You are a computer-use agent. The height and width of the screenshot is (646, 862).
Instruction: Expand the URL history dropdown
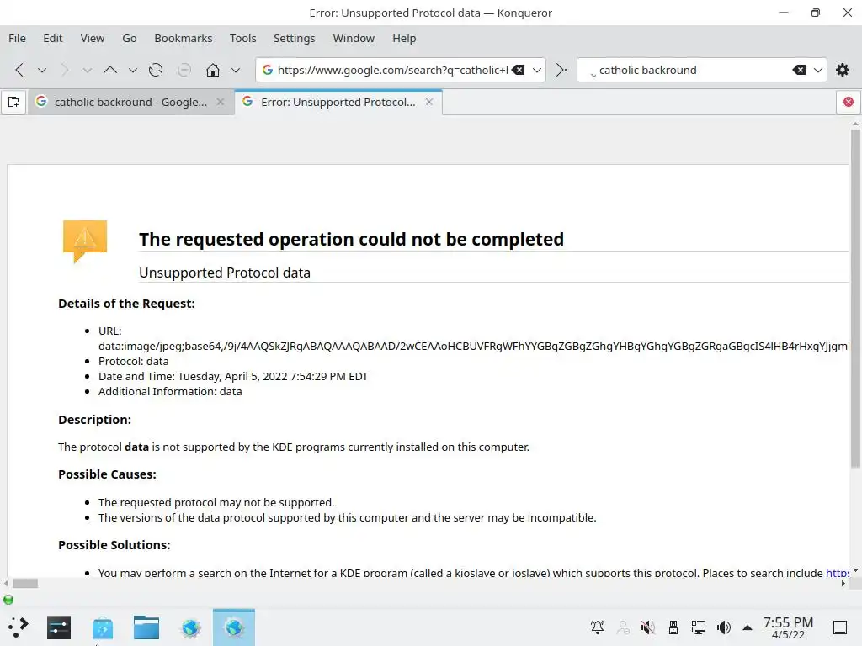pos(537,70)
